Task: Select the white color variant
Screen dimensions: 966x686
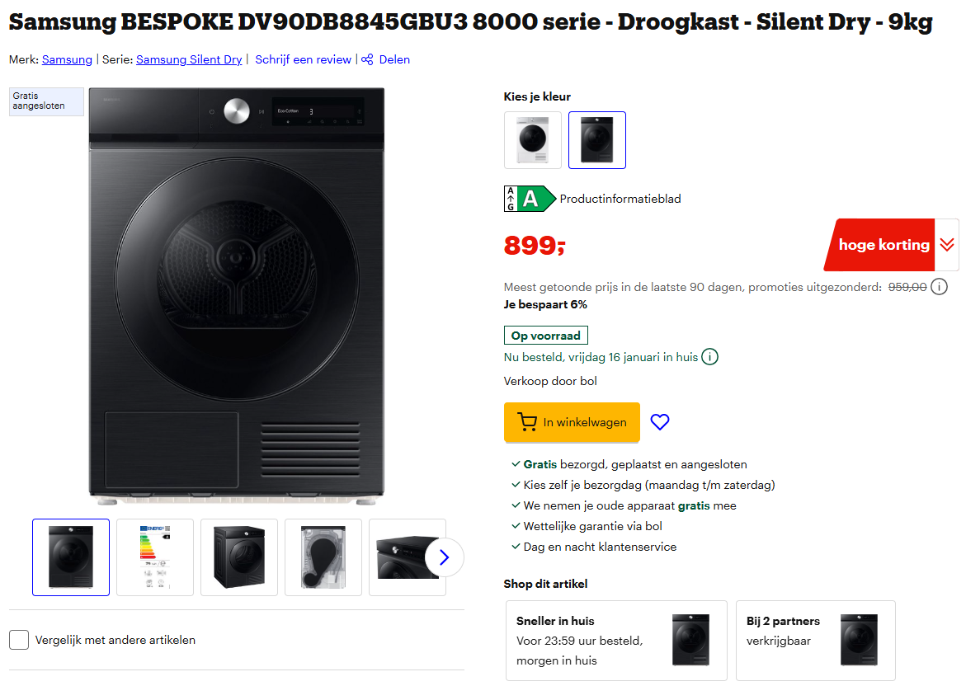Action: pos(532,140)
